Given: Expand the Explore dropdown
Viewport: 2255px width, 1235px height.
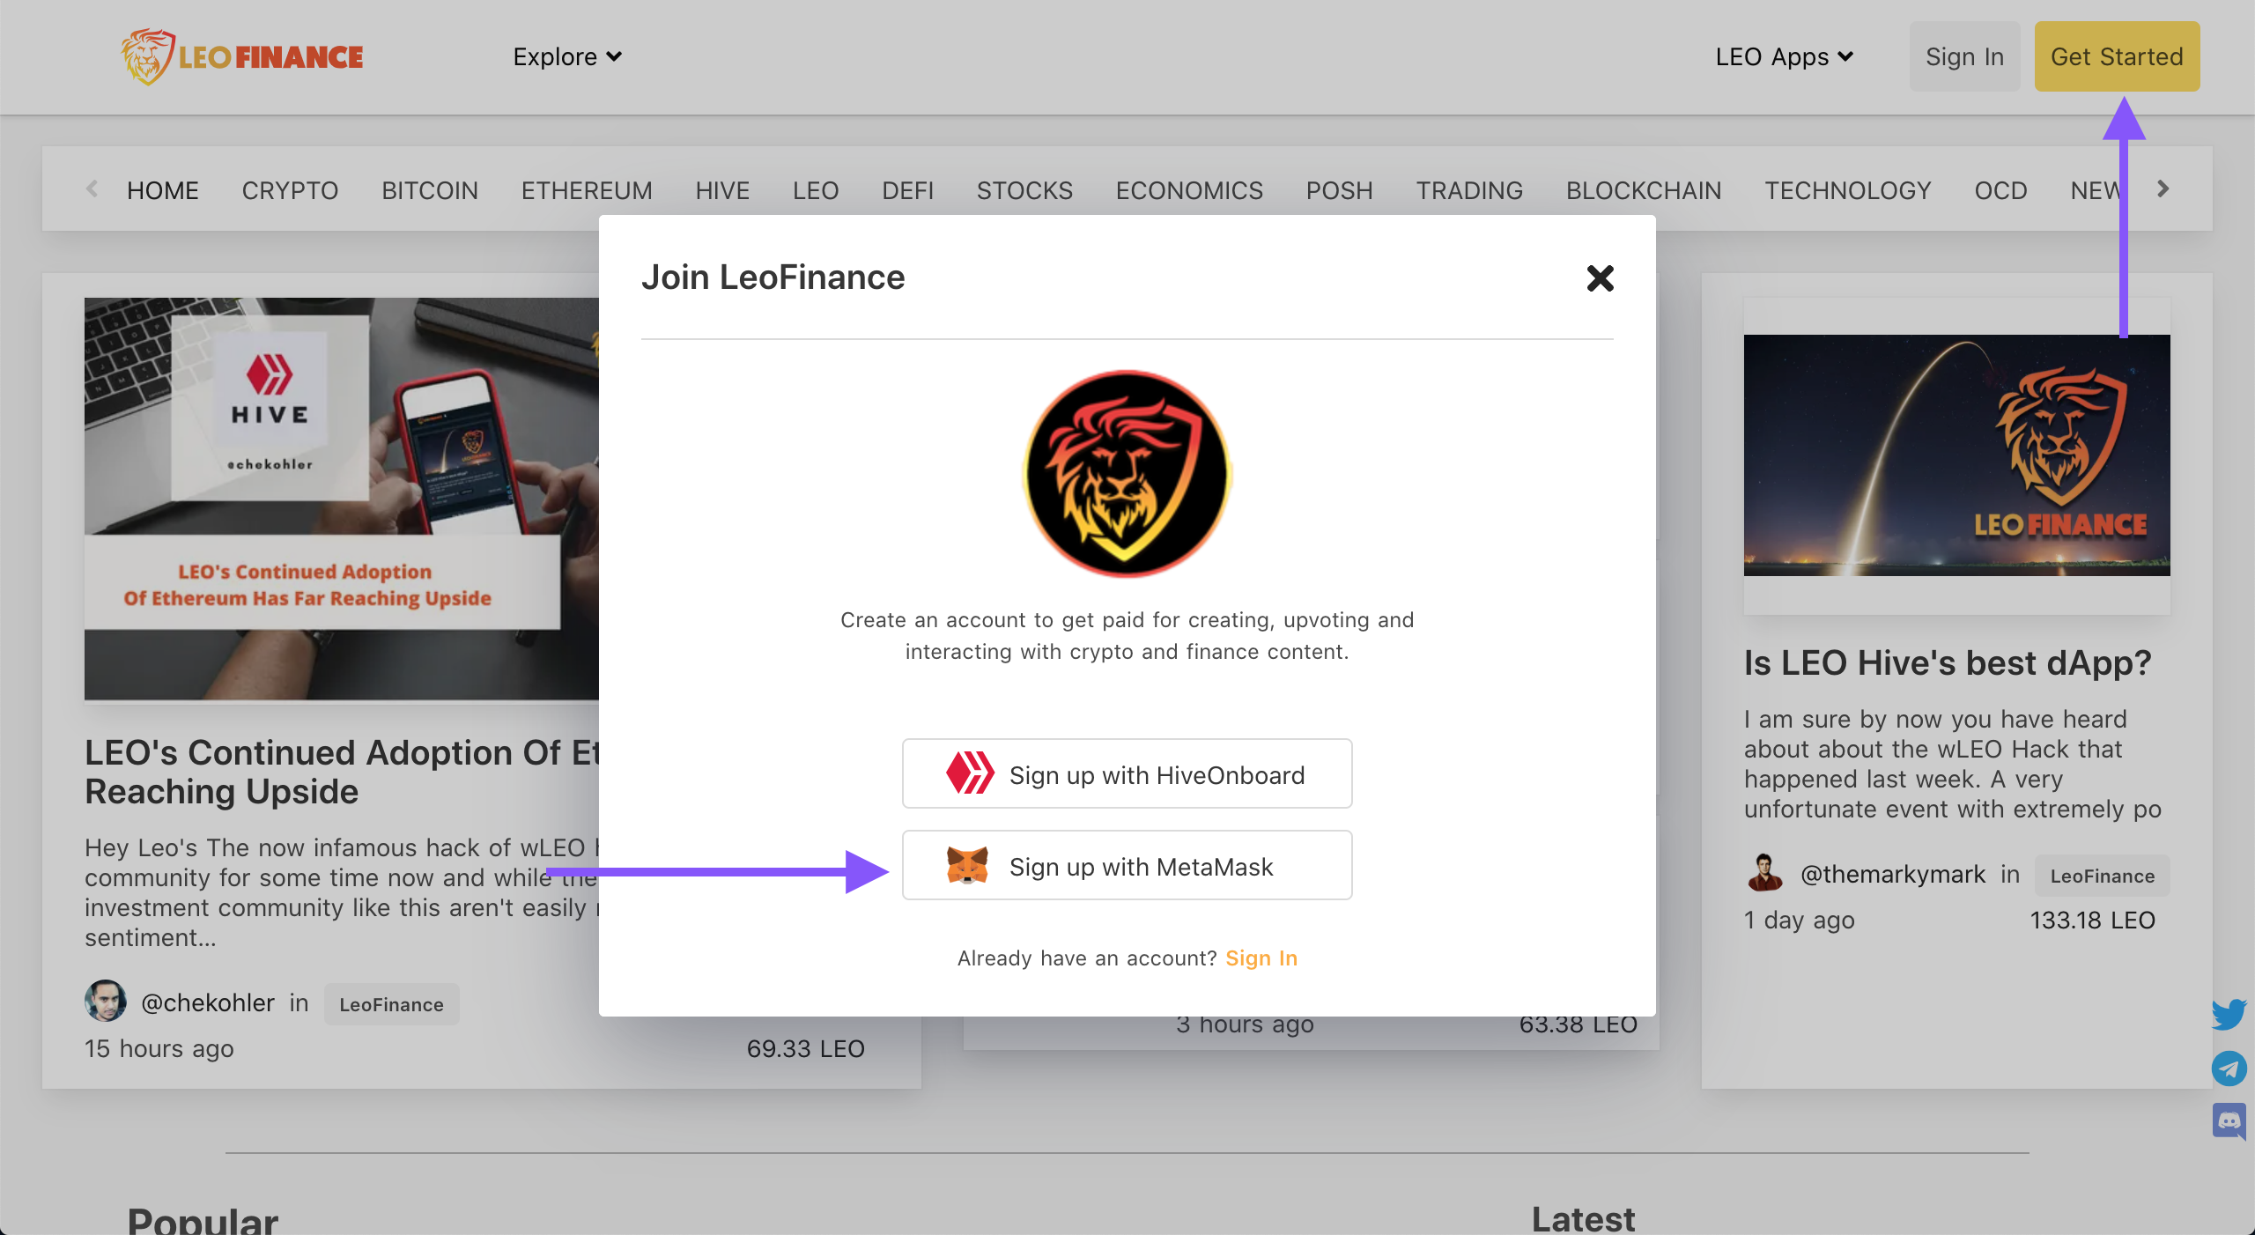Looking at the screenshot, I should point(567,56).
